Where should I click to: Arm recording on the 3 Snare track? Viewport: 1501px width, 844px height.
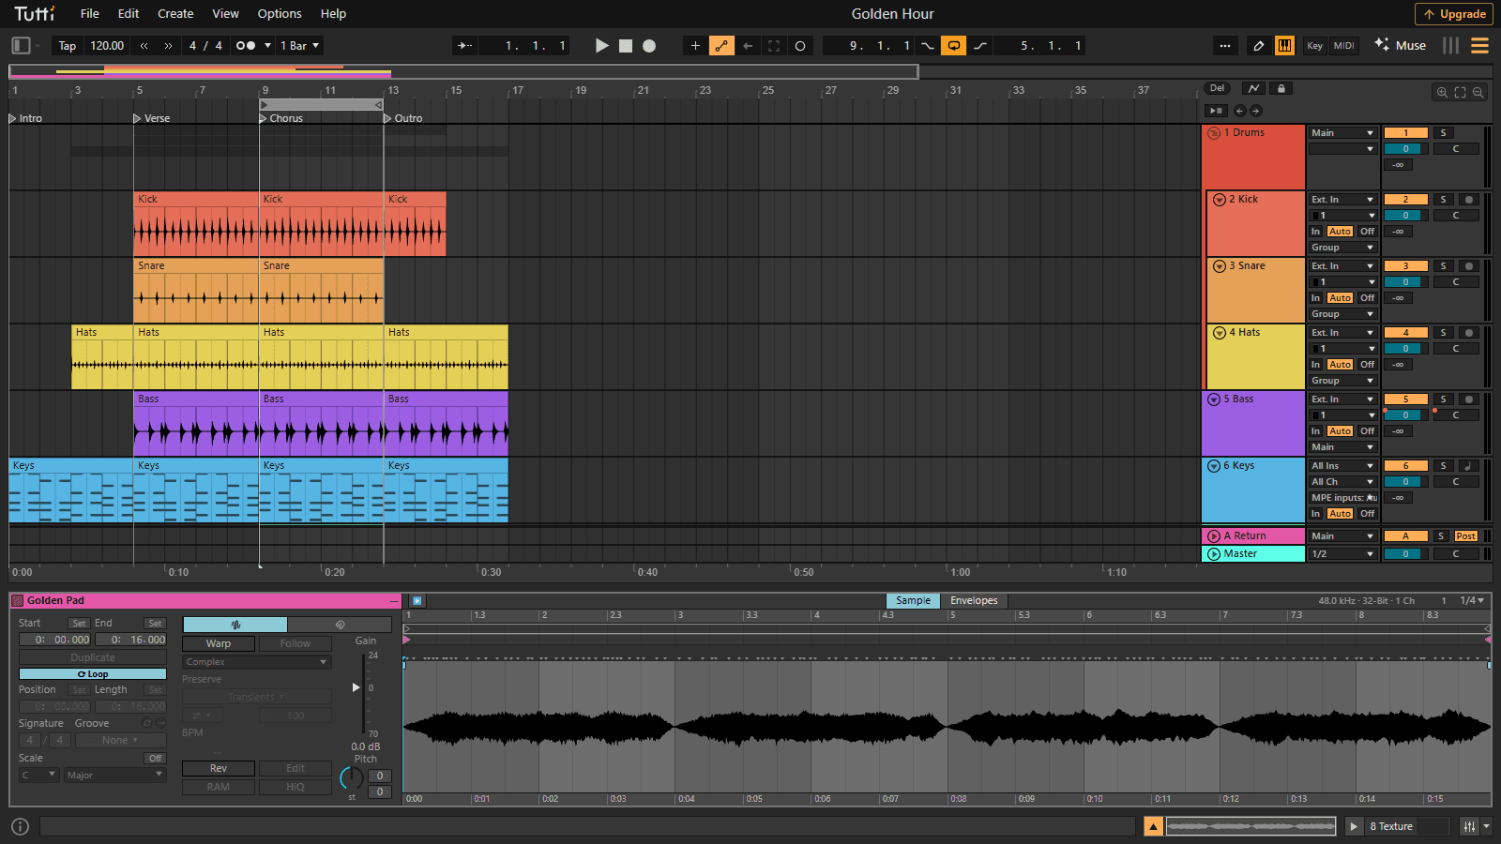(x=1469, y=266)
